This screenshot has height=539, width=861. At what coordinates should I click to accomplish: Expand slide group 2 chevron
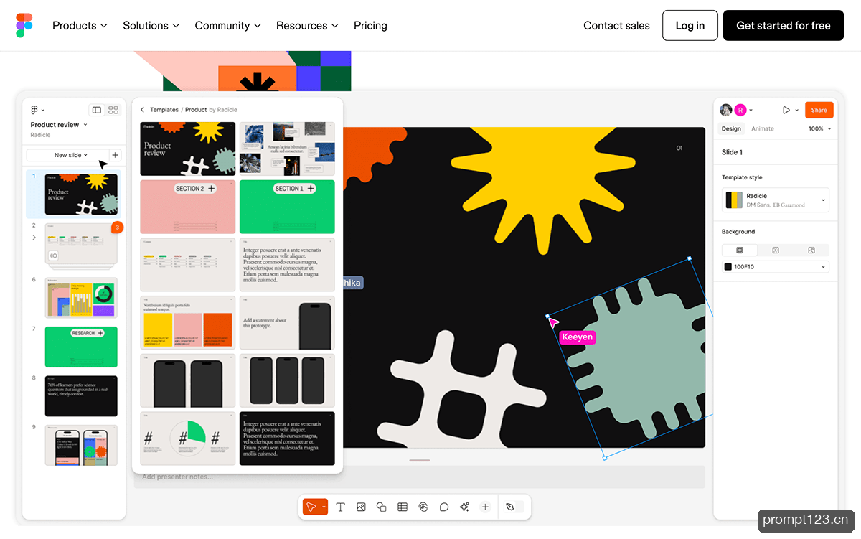33,238
